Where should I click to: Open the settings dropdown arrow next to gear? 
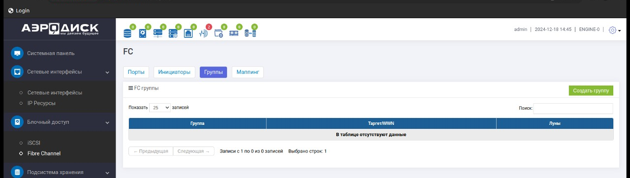(x=619, y=30)
